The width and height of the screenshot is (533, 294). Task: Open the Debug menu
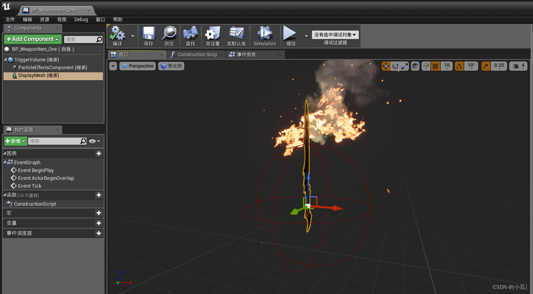(81, 20)
